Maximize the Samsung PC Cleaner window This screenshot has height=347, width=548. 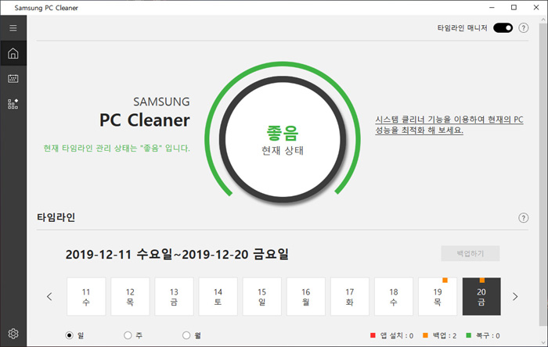point(514,7)
